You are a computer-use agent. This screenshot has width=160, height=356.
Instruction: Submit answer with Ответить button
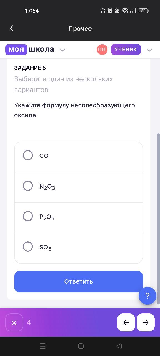pyautogui.click(x=79, y=281)
